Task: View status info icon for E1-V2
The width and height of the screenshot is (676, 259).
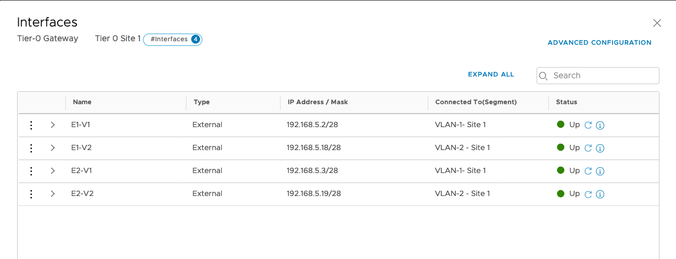Action: pyautogui.click(x=600, y=148)
